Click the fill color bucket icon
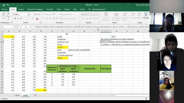The height and width of the screenshot is (103, 184). 33,18
